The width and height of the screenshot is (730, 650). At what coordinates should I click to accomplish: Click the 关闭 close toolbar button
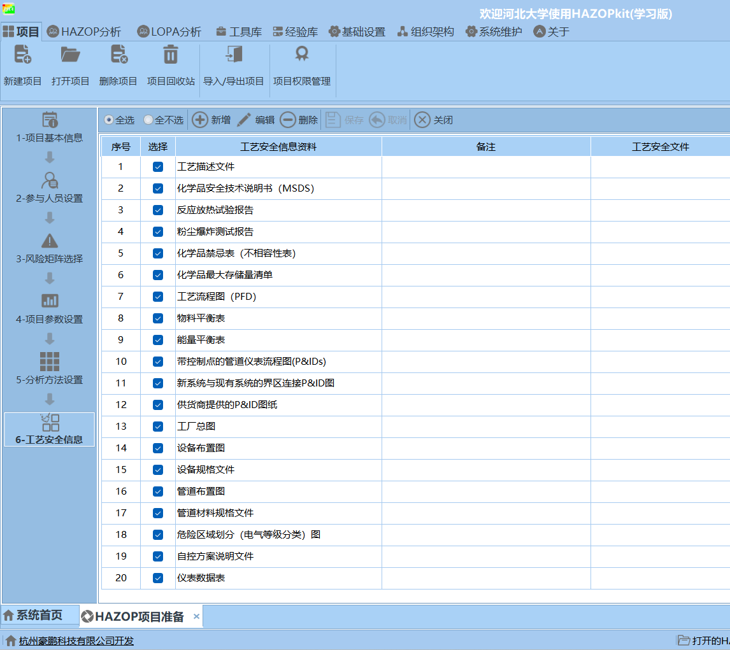433,120
